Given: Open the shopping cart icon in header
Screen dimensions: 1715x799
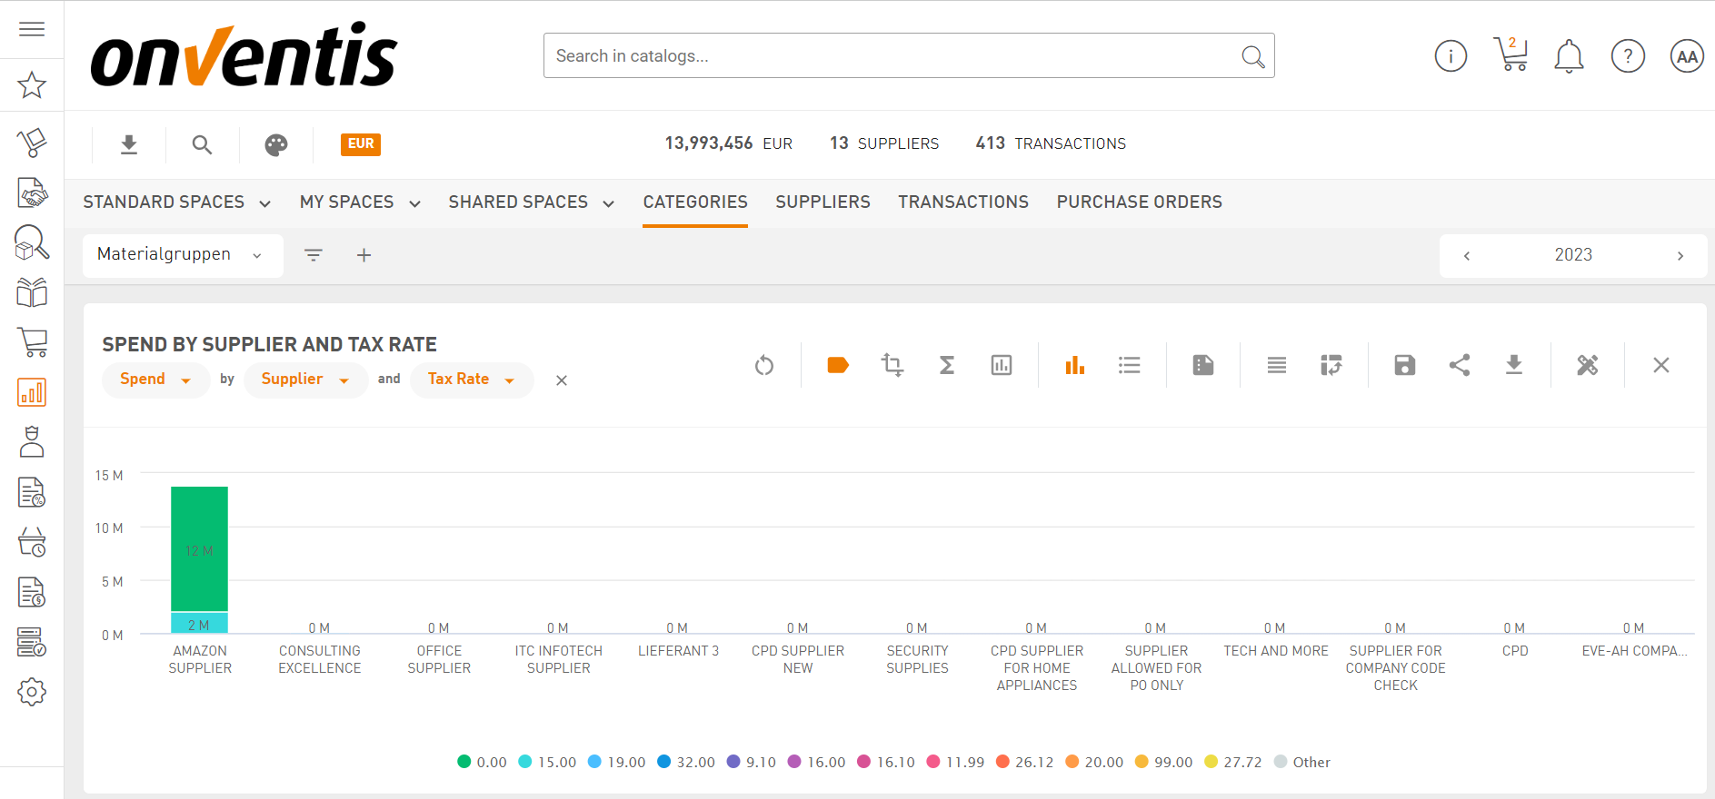Looking at the screenshot, I should (1510, 55).
